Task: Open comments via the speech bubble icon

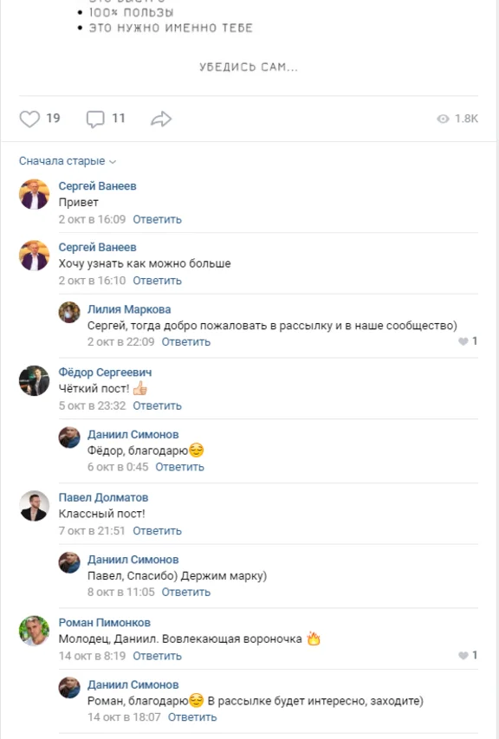Action: (x=94, y=118)
